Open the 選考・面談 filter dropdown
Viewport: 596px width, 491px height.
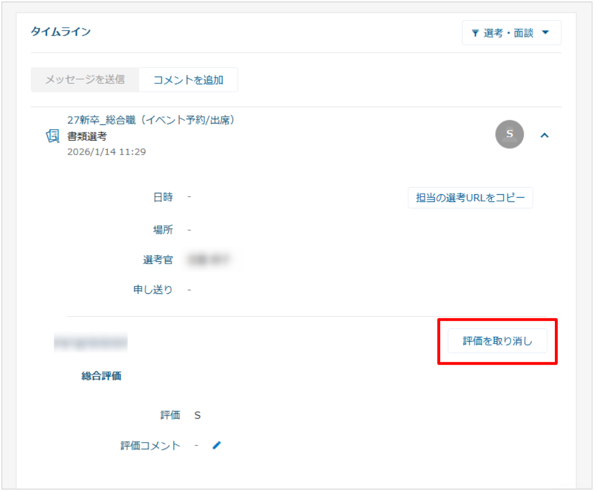(511, 33)
